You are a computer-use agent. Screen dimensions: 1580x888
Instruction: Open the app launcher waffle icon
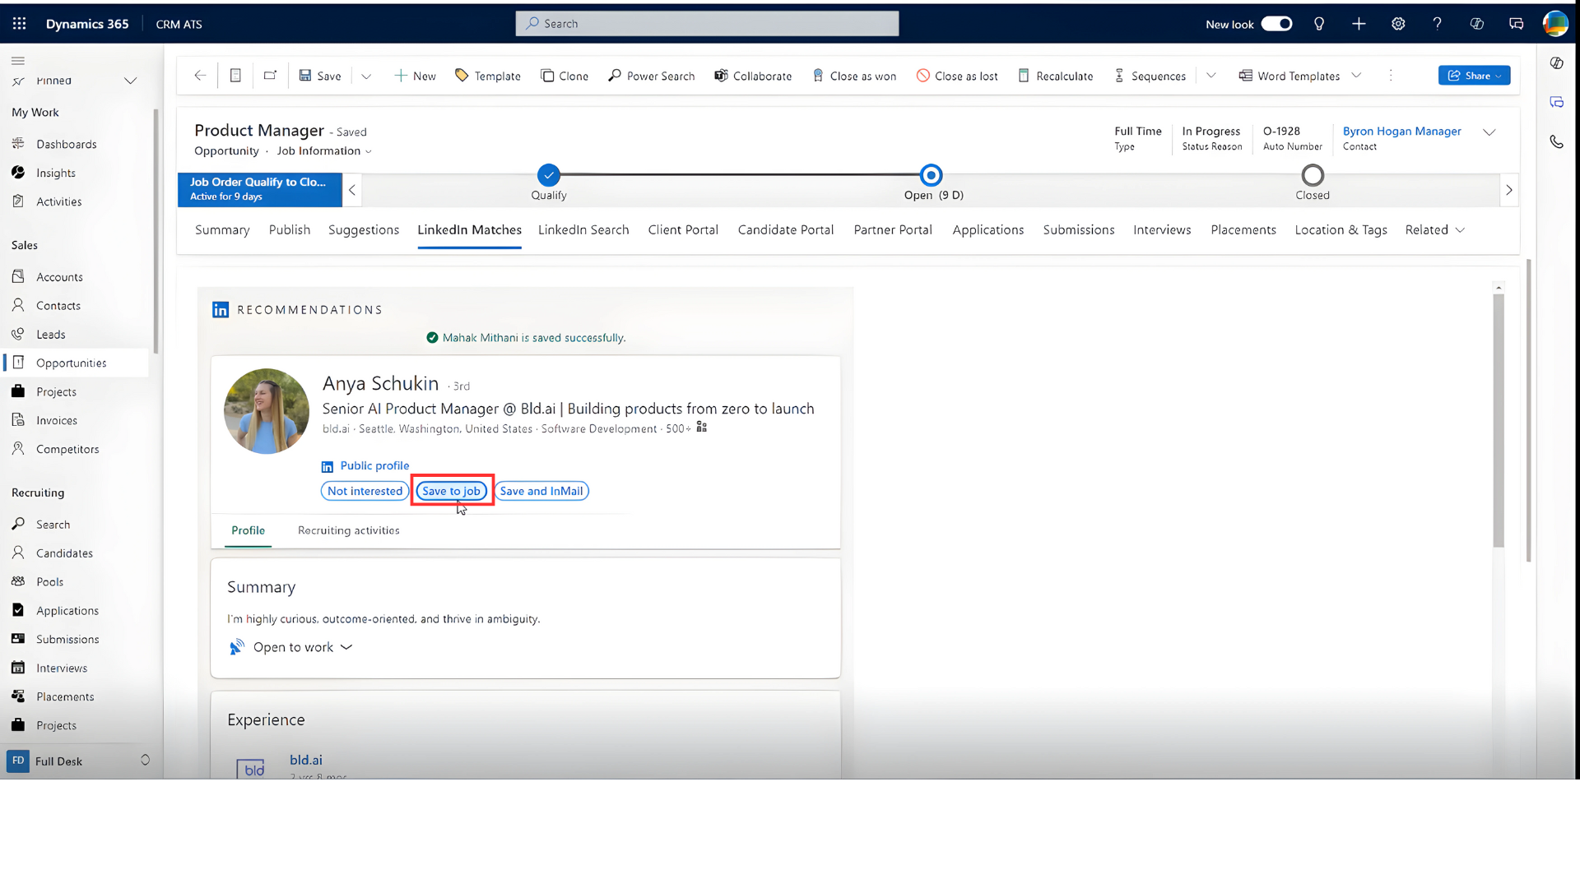point(20,24)
